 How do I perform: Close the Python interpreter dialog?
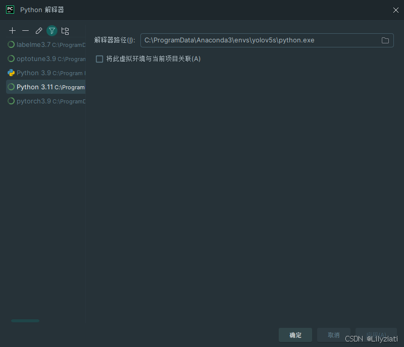[396, 10]
